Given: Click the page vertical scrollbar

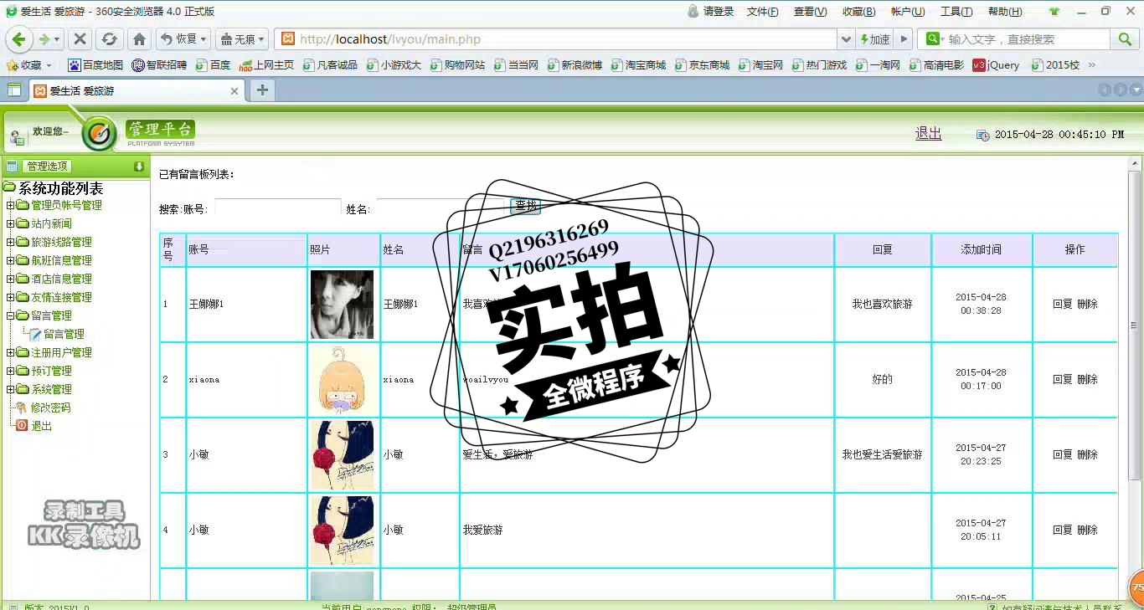Looking at the screenshot, I should point(1136,326).
